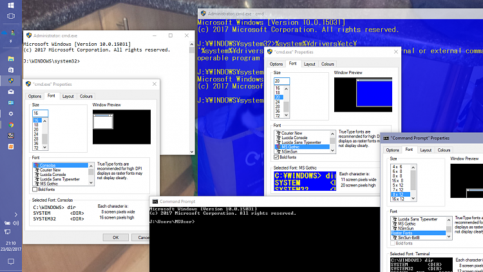
Task: Open the Options tab in the MS Gothic Properties dialog
Action: pyautogui.click(x=276, y=64)
